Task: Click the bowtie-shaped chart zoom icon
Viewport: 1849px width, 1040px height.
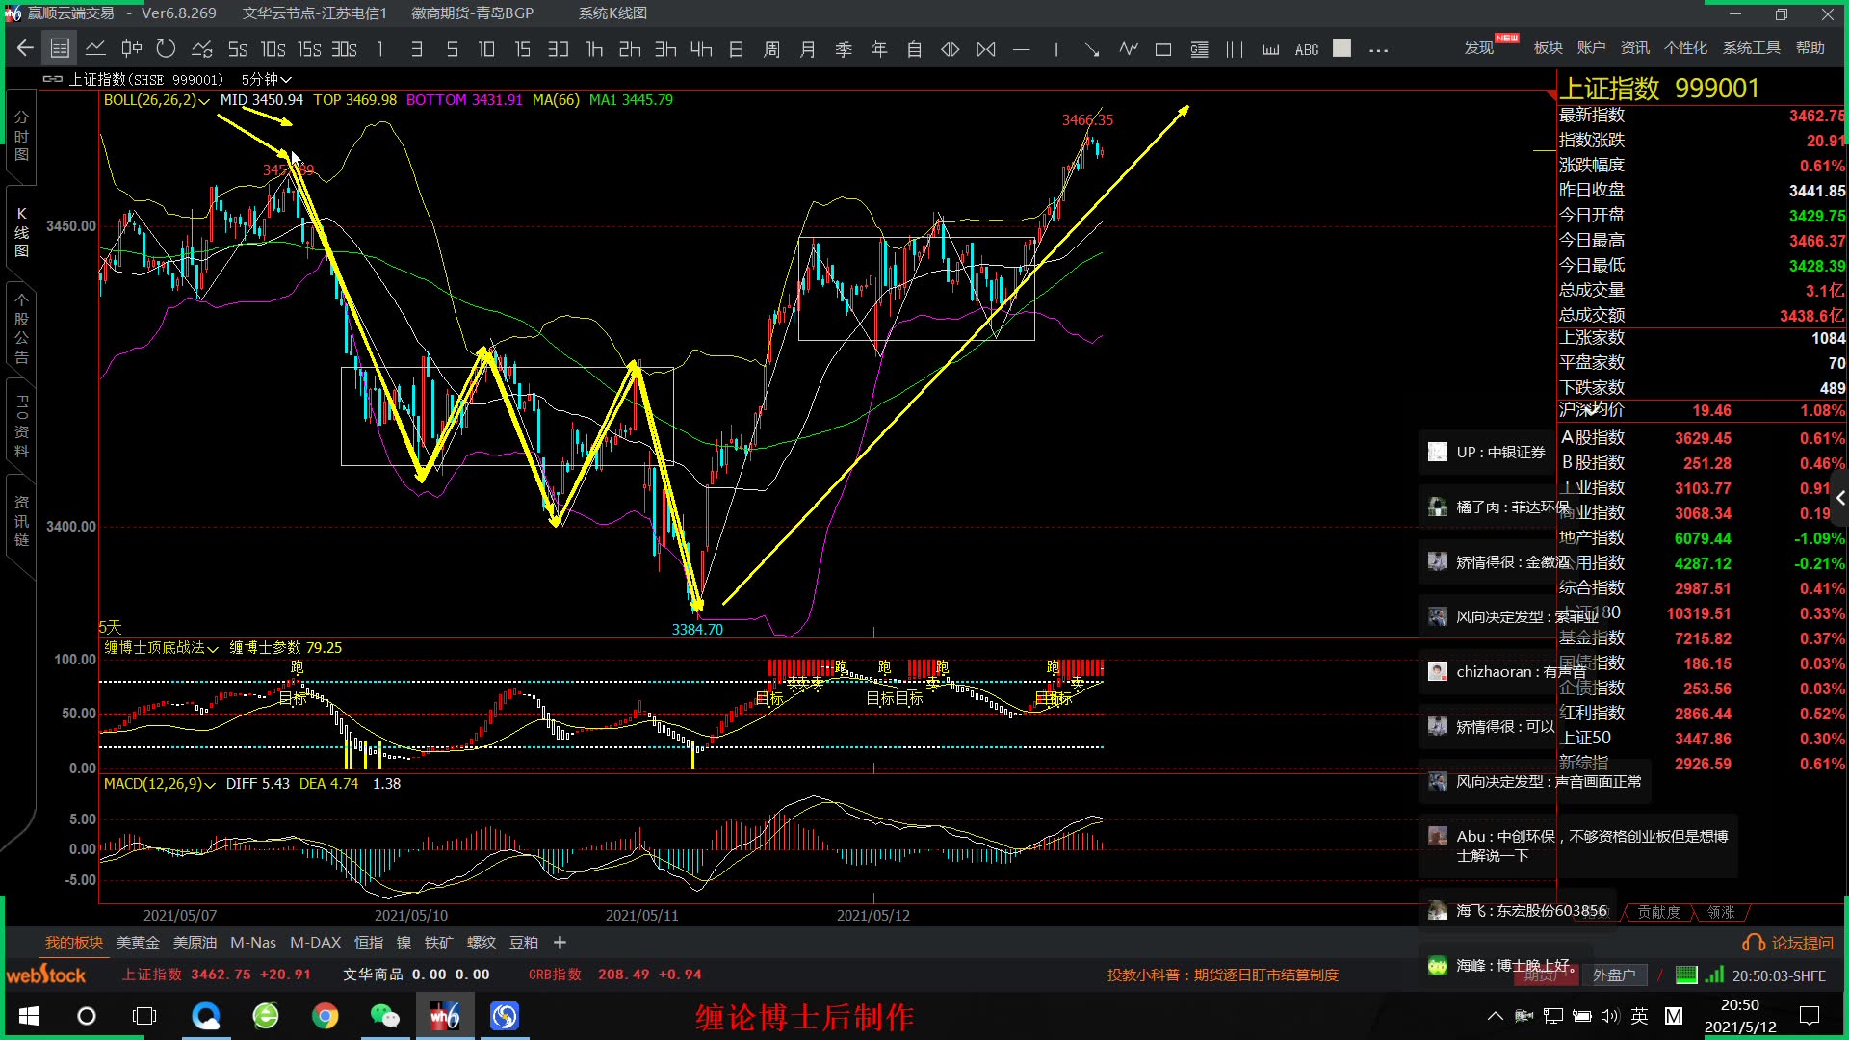Action: point(985,48)
